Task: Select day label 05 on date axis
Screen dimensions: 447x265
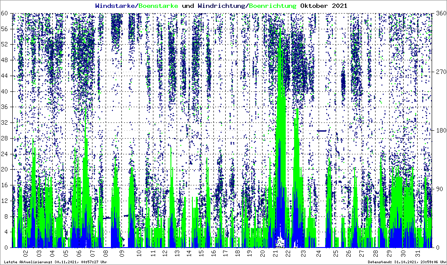Action: click(66, 252)
